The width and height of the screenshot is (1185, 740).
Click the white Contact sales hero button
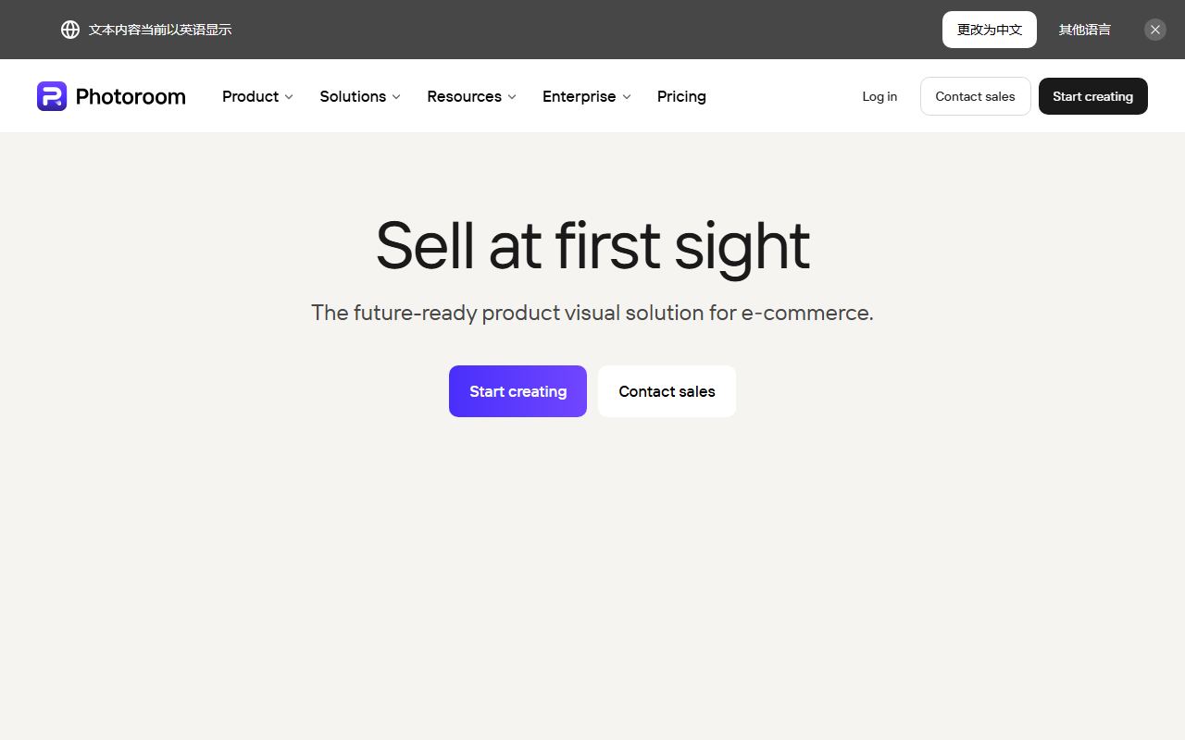[x=667, y=391]
